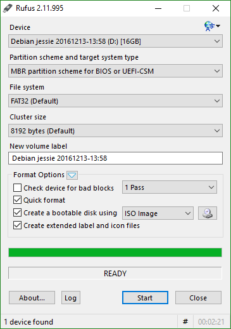Open the Cluster size dropdown

click(115, 131)
